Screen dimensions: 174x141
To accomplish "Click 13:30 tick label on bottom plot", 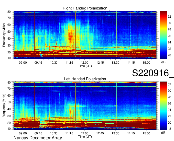I will tap(115, 133).
